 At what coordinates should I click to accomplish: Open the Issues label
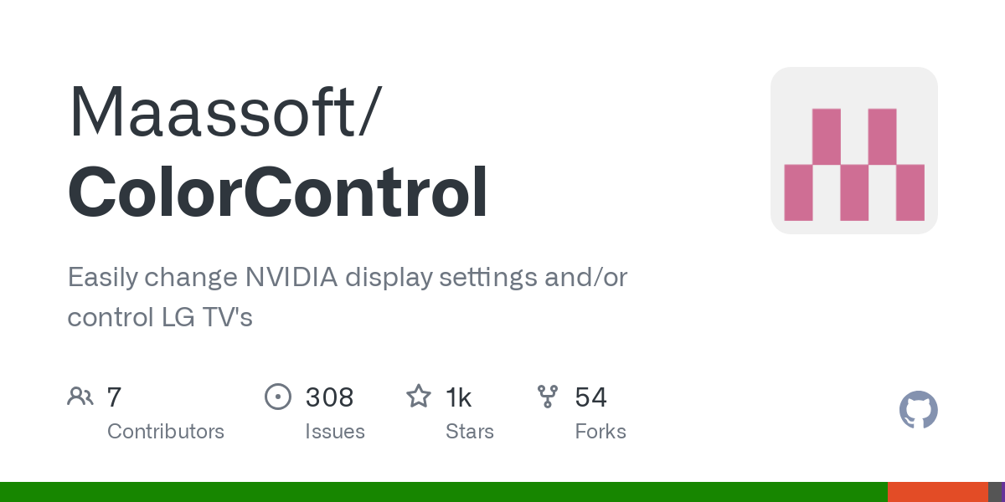(x=335, y=432)
